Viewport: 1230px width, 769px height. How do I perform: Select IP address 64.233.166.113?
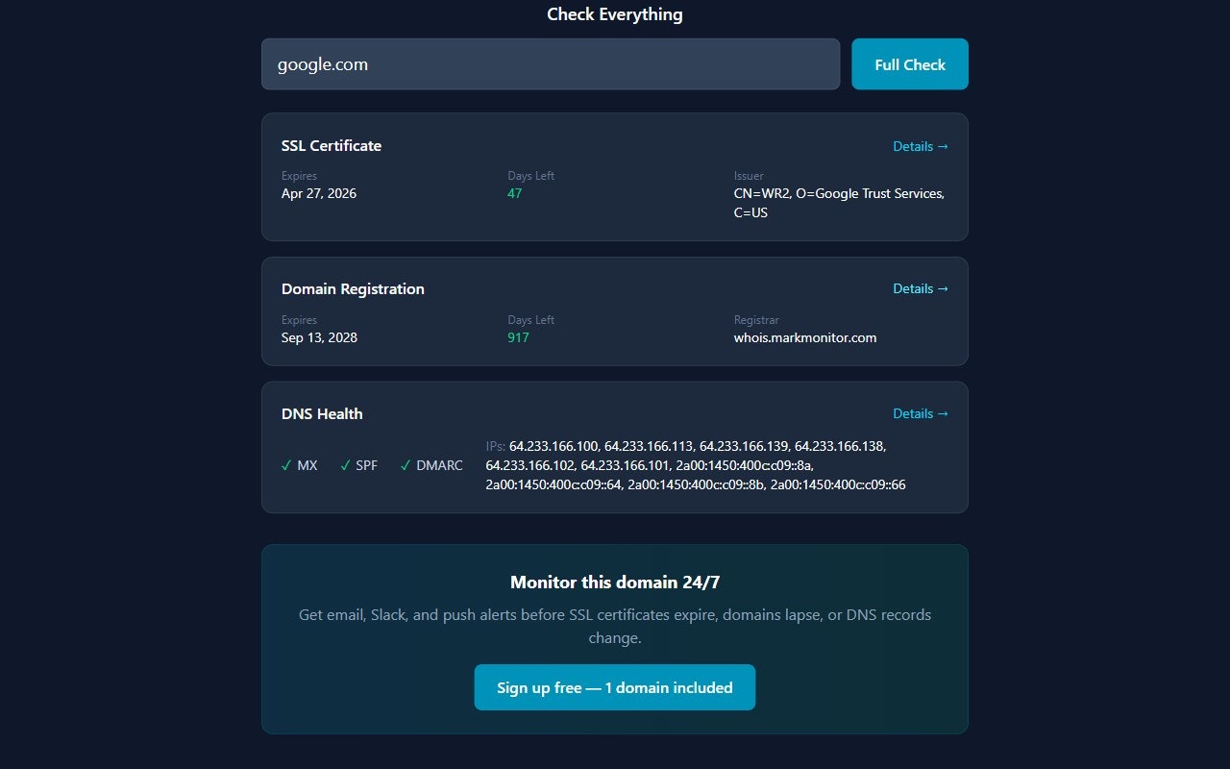648,446
